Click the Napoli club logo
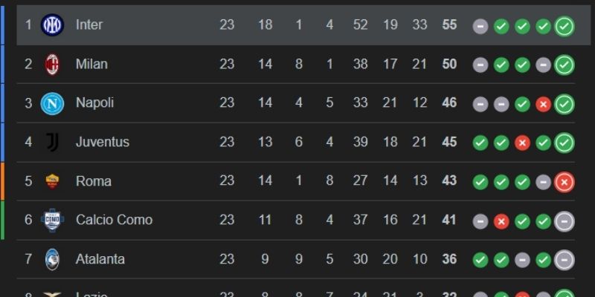Viewport: 595px width, 297px height. coord(52,102)
